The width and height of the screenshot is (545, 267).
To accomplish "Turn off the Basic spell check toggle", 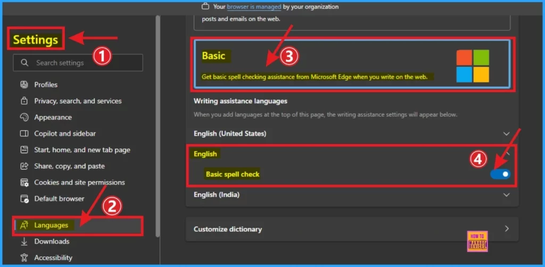I will click(500, 174).
